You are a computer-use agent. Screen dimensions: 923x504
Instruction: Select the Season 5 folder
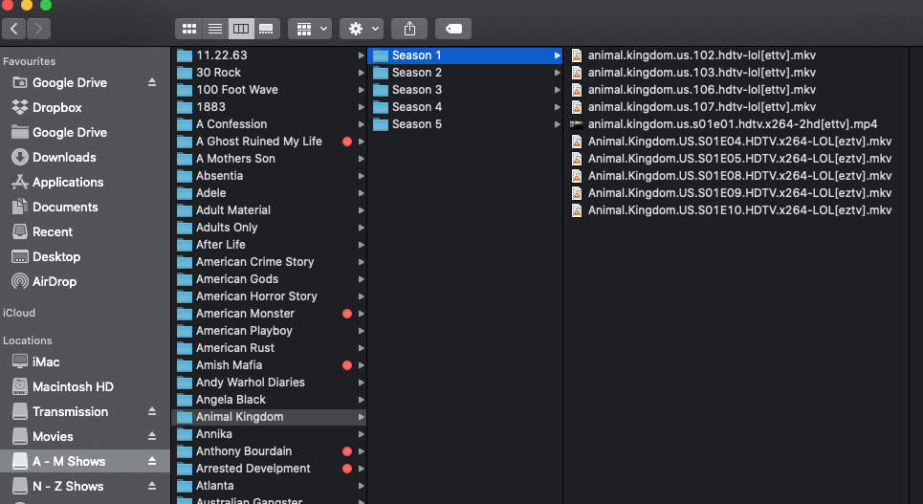(416, 124)
